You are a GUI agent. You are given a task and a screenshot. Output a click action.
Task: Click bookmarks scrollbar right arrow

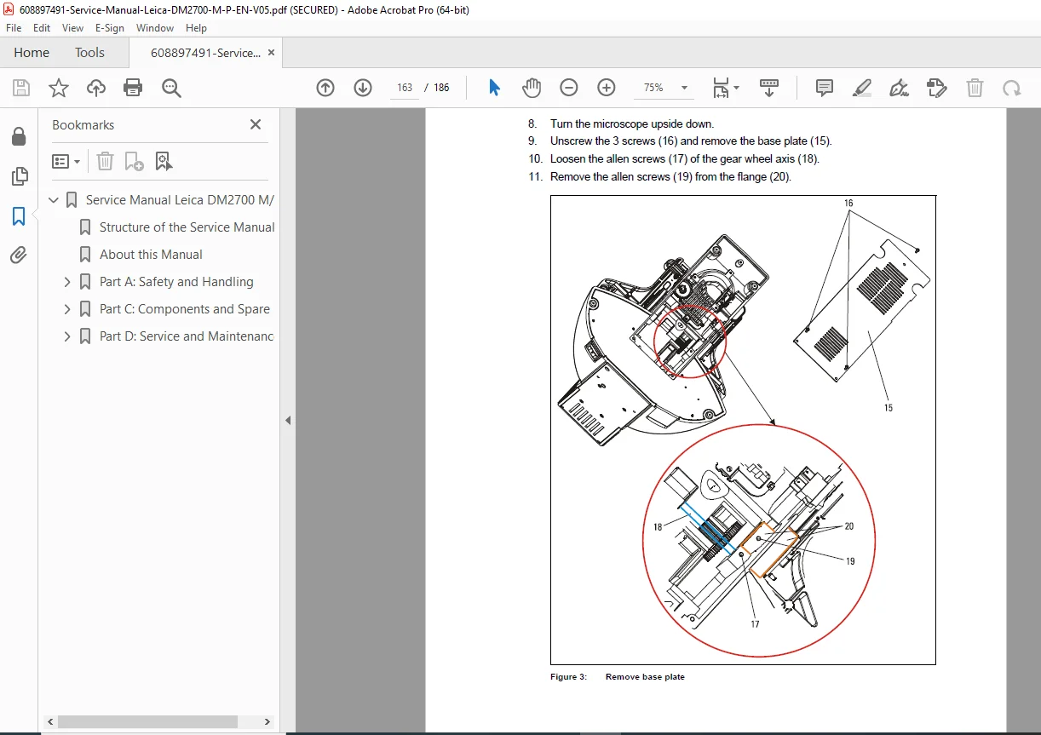point(267,722)
